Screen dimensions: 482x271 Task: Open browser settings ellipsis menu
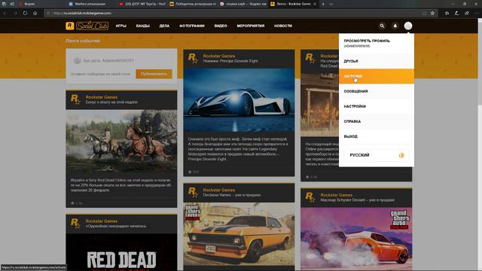point(477,14)
